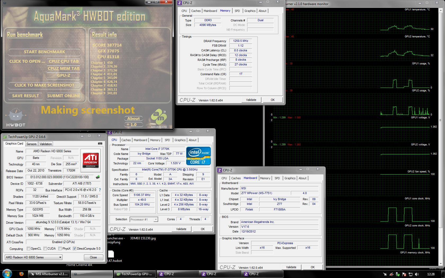
Task: Open About tab in CPU-Z Memory window
Action: [x=262, y=11]
